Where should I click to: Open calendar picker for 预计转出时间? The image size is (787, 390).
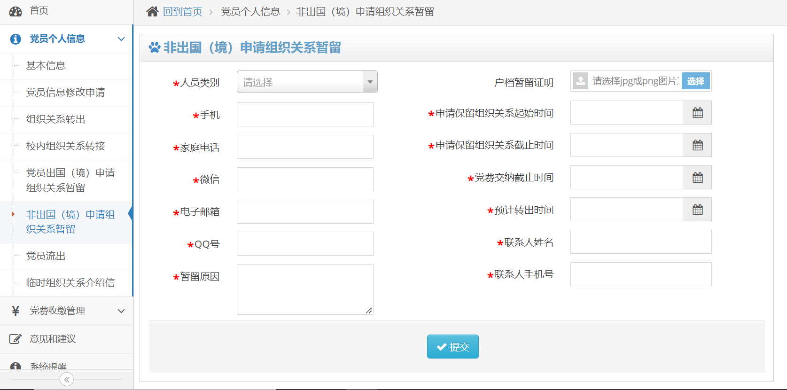(x=697, y=210)
